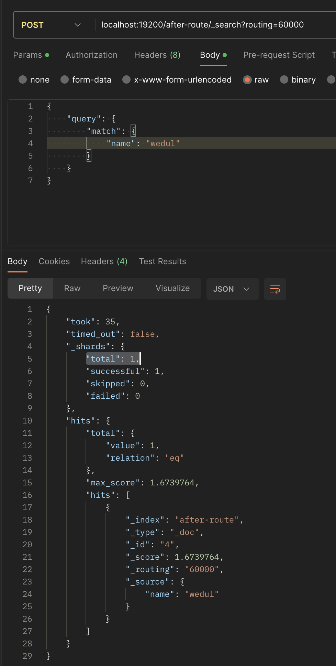Click the "_index": "after-route" line

point(184,520)
